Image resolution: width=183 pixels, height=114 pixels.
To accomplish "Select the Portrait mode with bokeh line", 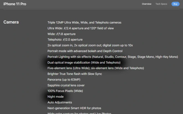I will pyautogui.click(x=85, y=51).
